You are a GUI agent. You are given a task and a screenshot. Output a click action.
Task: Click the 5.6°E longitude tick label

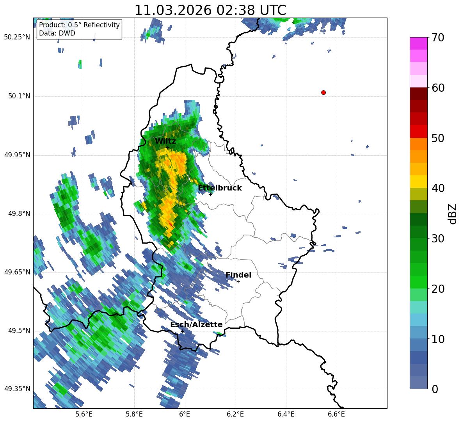coord(84,414)
